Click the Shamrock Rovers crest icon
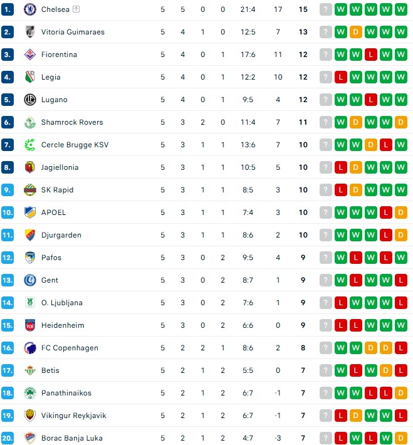The height and width of the screenshot is (445, 413). [x=30, y=122]
